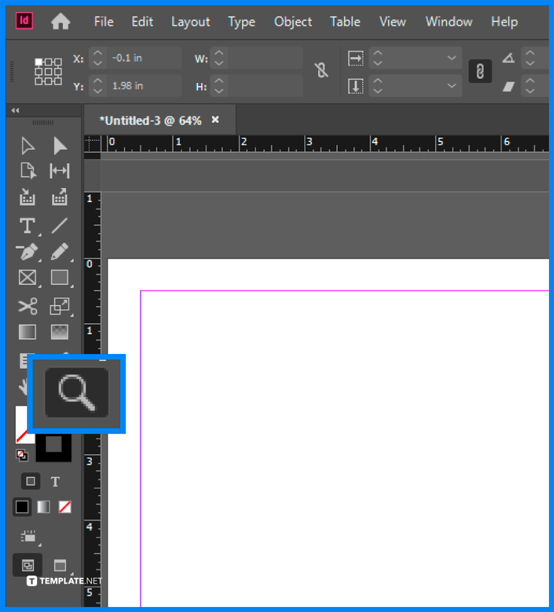
Task: Open the horizontal scale dropdown in options bar
Action: 451,58
